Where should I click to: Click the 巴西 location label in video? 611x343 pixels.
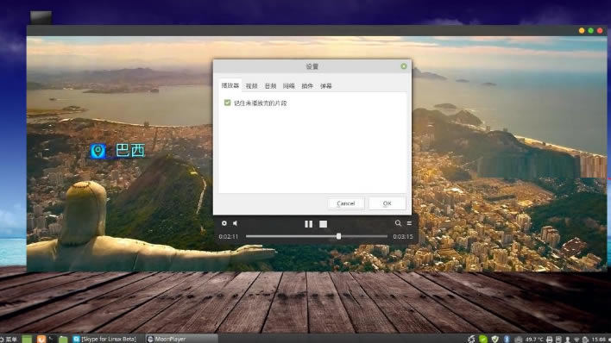point(130,150)
